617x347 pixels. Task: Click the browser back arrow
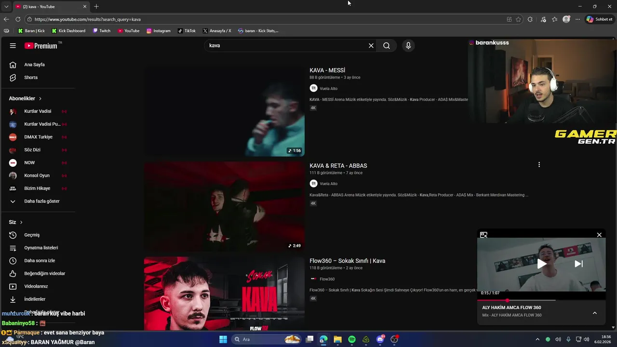pyautogui.click(x=6, y=19)
